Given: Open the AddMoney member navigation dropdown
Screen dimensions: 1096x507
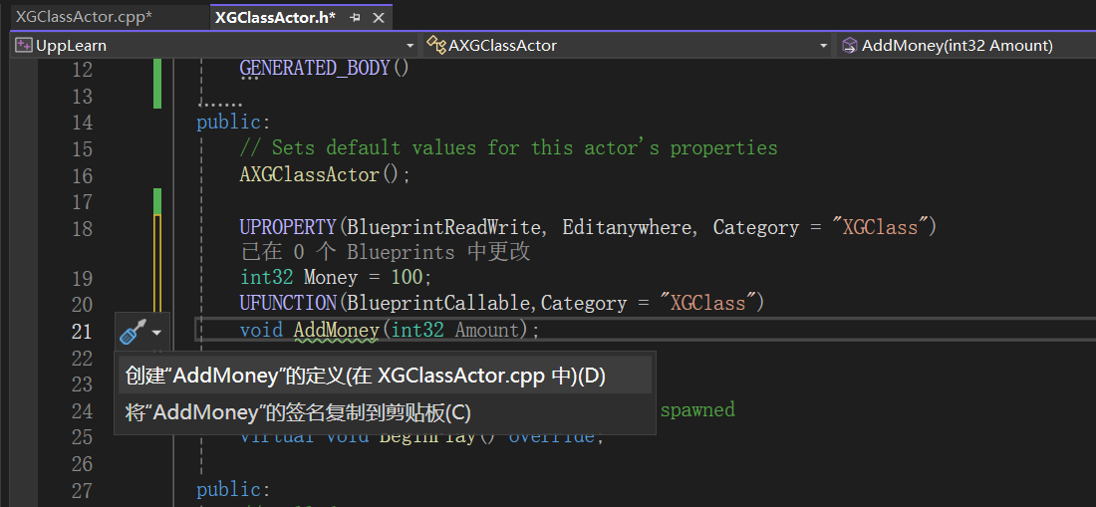Looking at the screenshot, I should 966,46.
